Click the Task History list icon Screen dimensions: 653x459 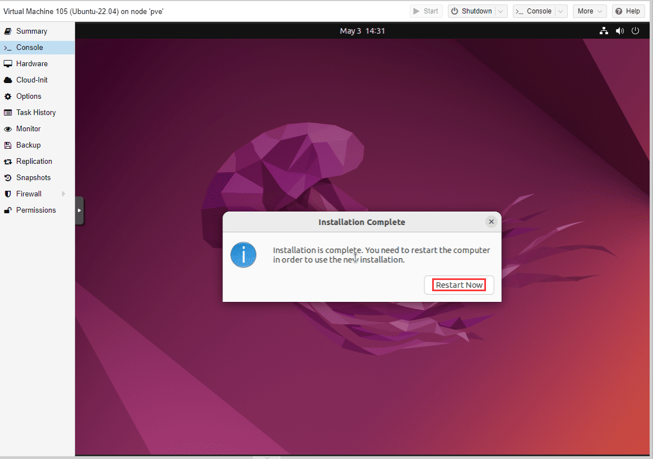[7, 113]
